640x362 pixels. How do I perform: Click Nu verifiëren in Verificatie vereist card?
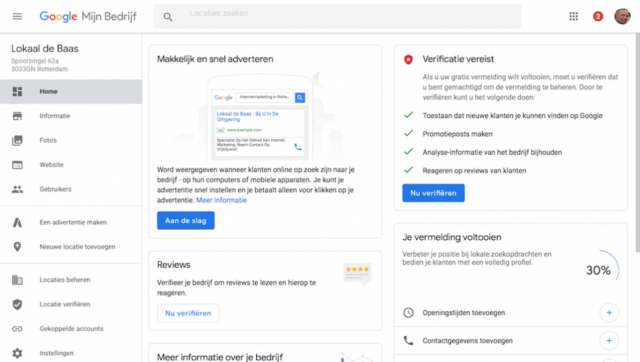click(434, 193)
